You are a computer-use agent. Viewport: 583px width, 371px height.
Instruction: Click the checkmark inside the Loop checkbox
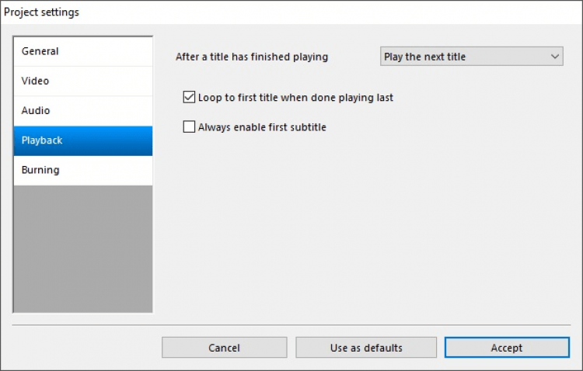tap(189, 98)
